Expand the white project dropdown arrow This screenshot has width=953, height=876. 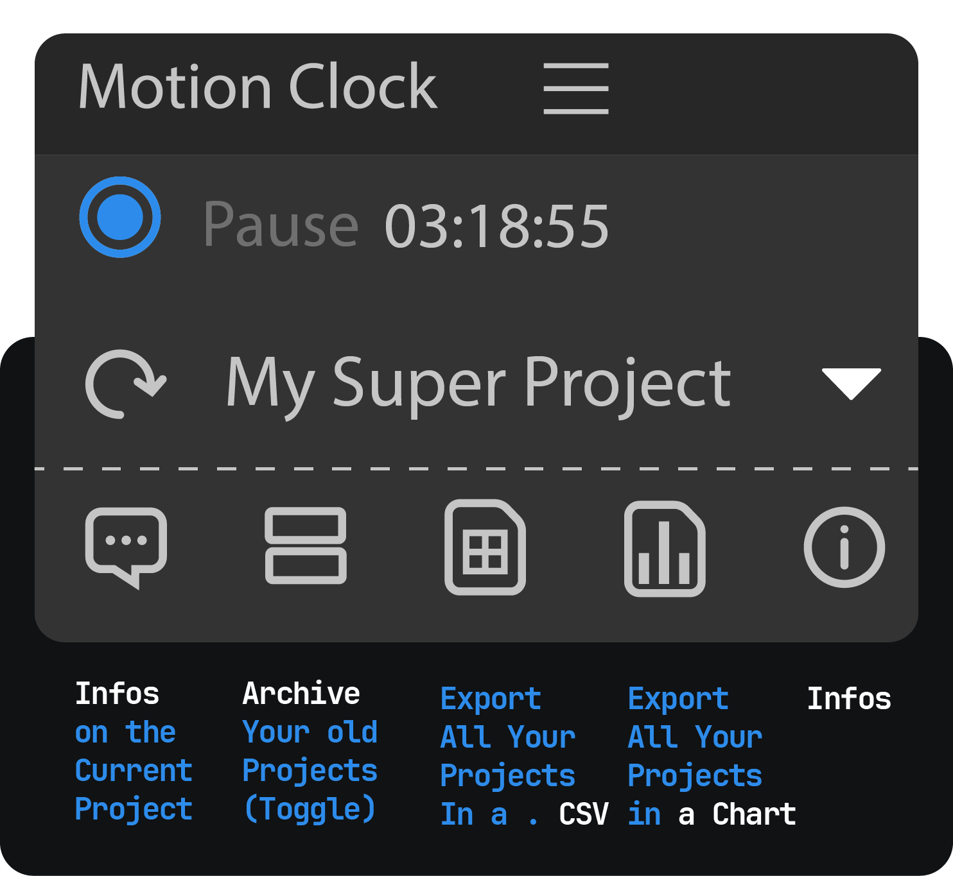tap(851, 384)
